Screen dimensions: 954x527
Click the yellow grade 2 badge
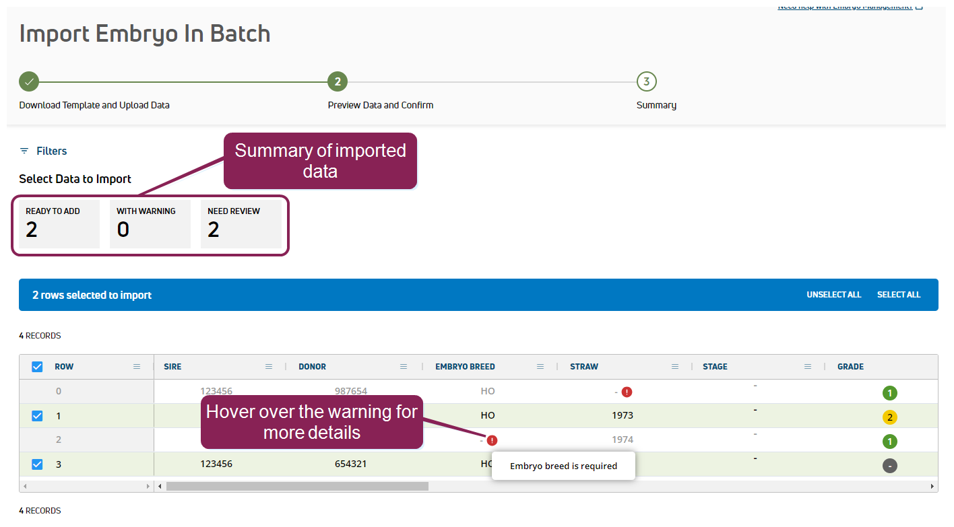tap(889, 417)
